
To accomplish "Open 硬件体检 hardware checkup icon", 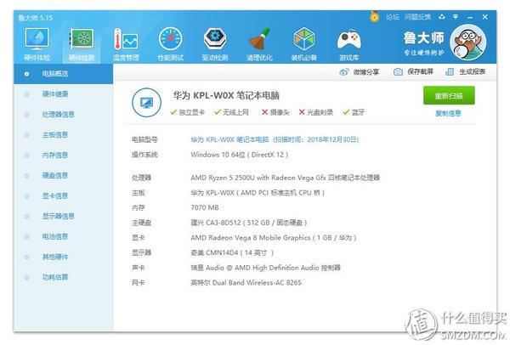I will tap(37, 44).
